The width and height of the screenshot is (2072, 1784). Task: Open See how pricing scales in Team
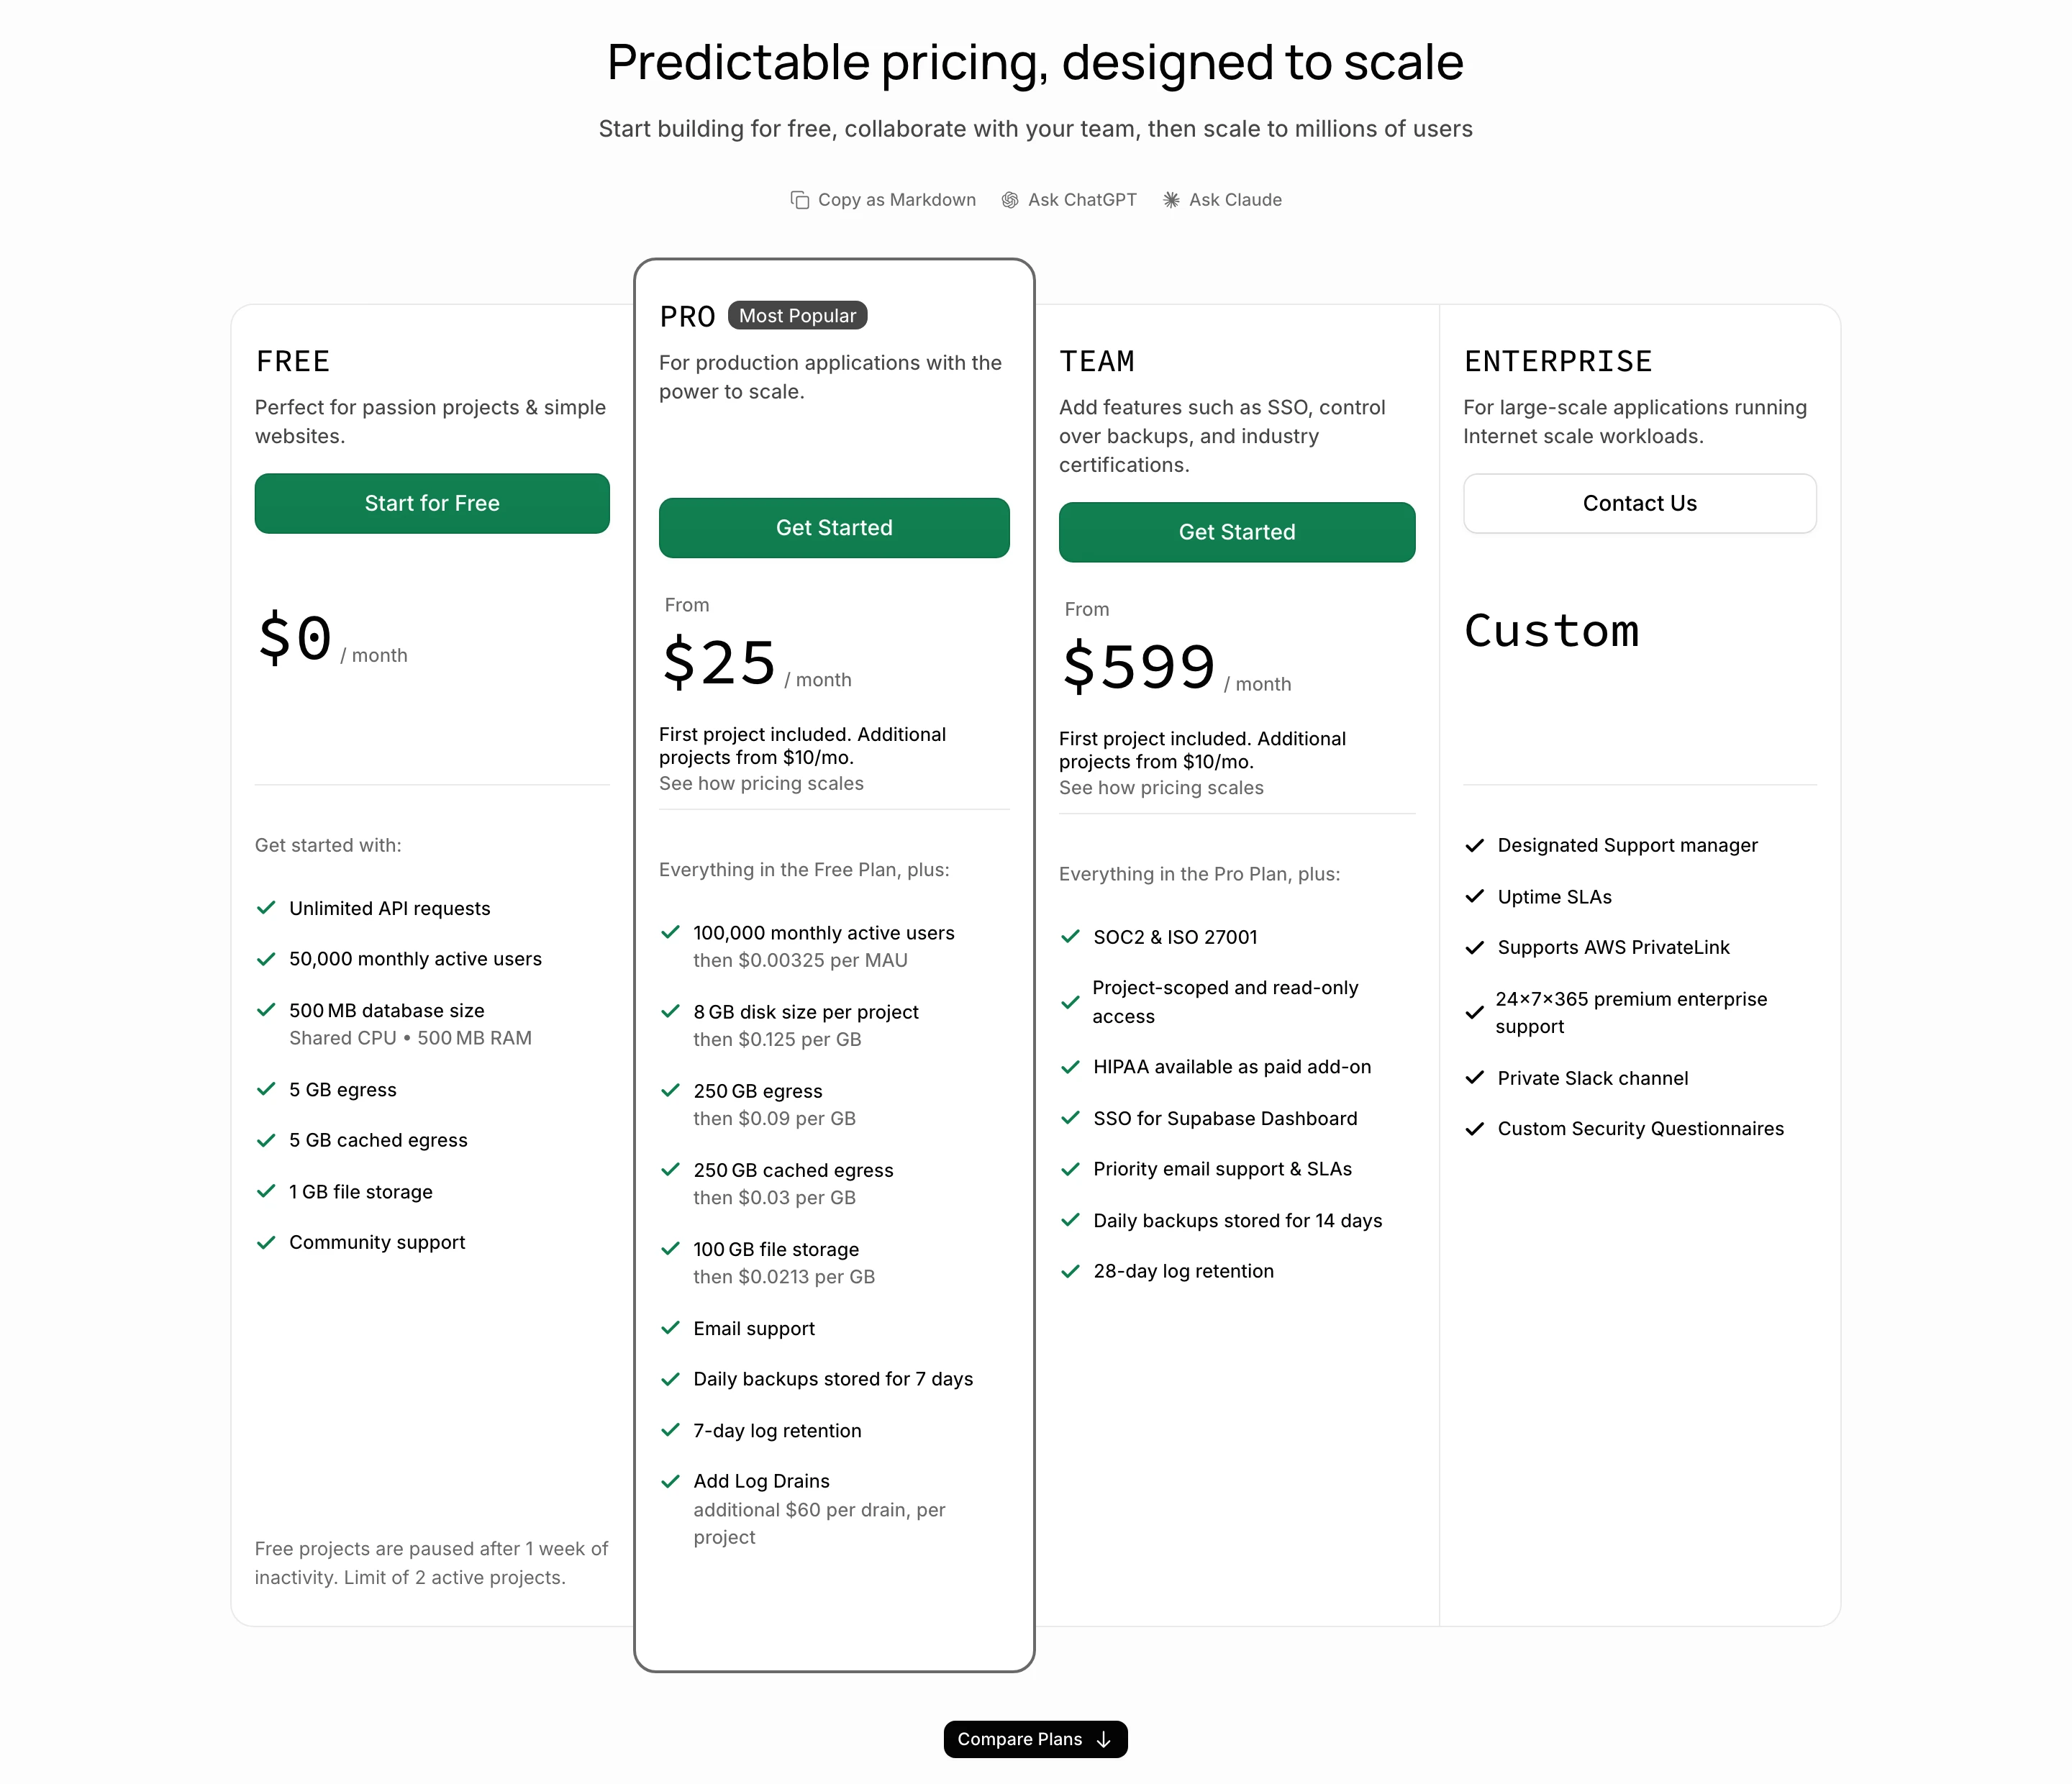(x=1161, y=788)
